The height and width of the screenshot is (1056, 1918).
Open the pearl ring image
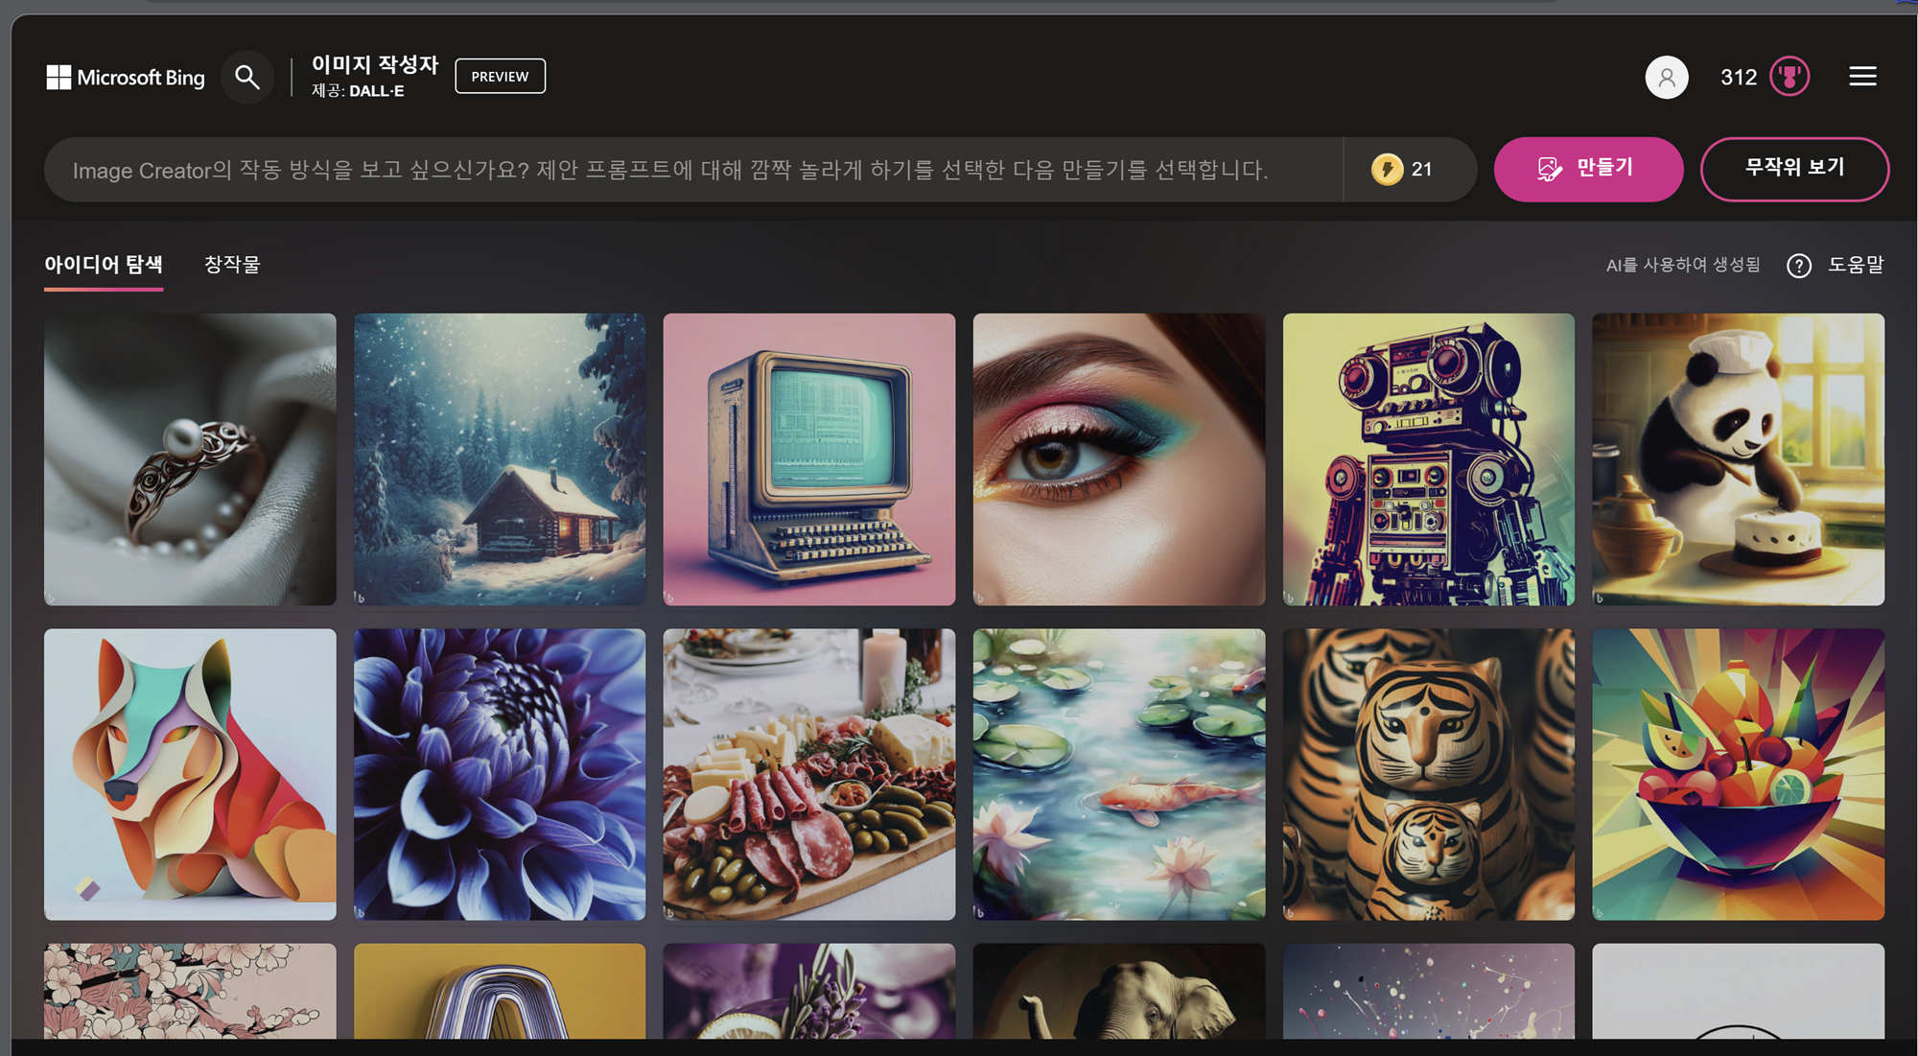[x=190, y=459]
